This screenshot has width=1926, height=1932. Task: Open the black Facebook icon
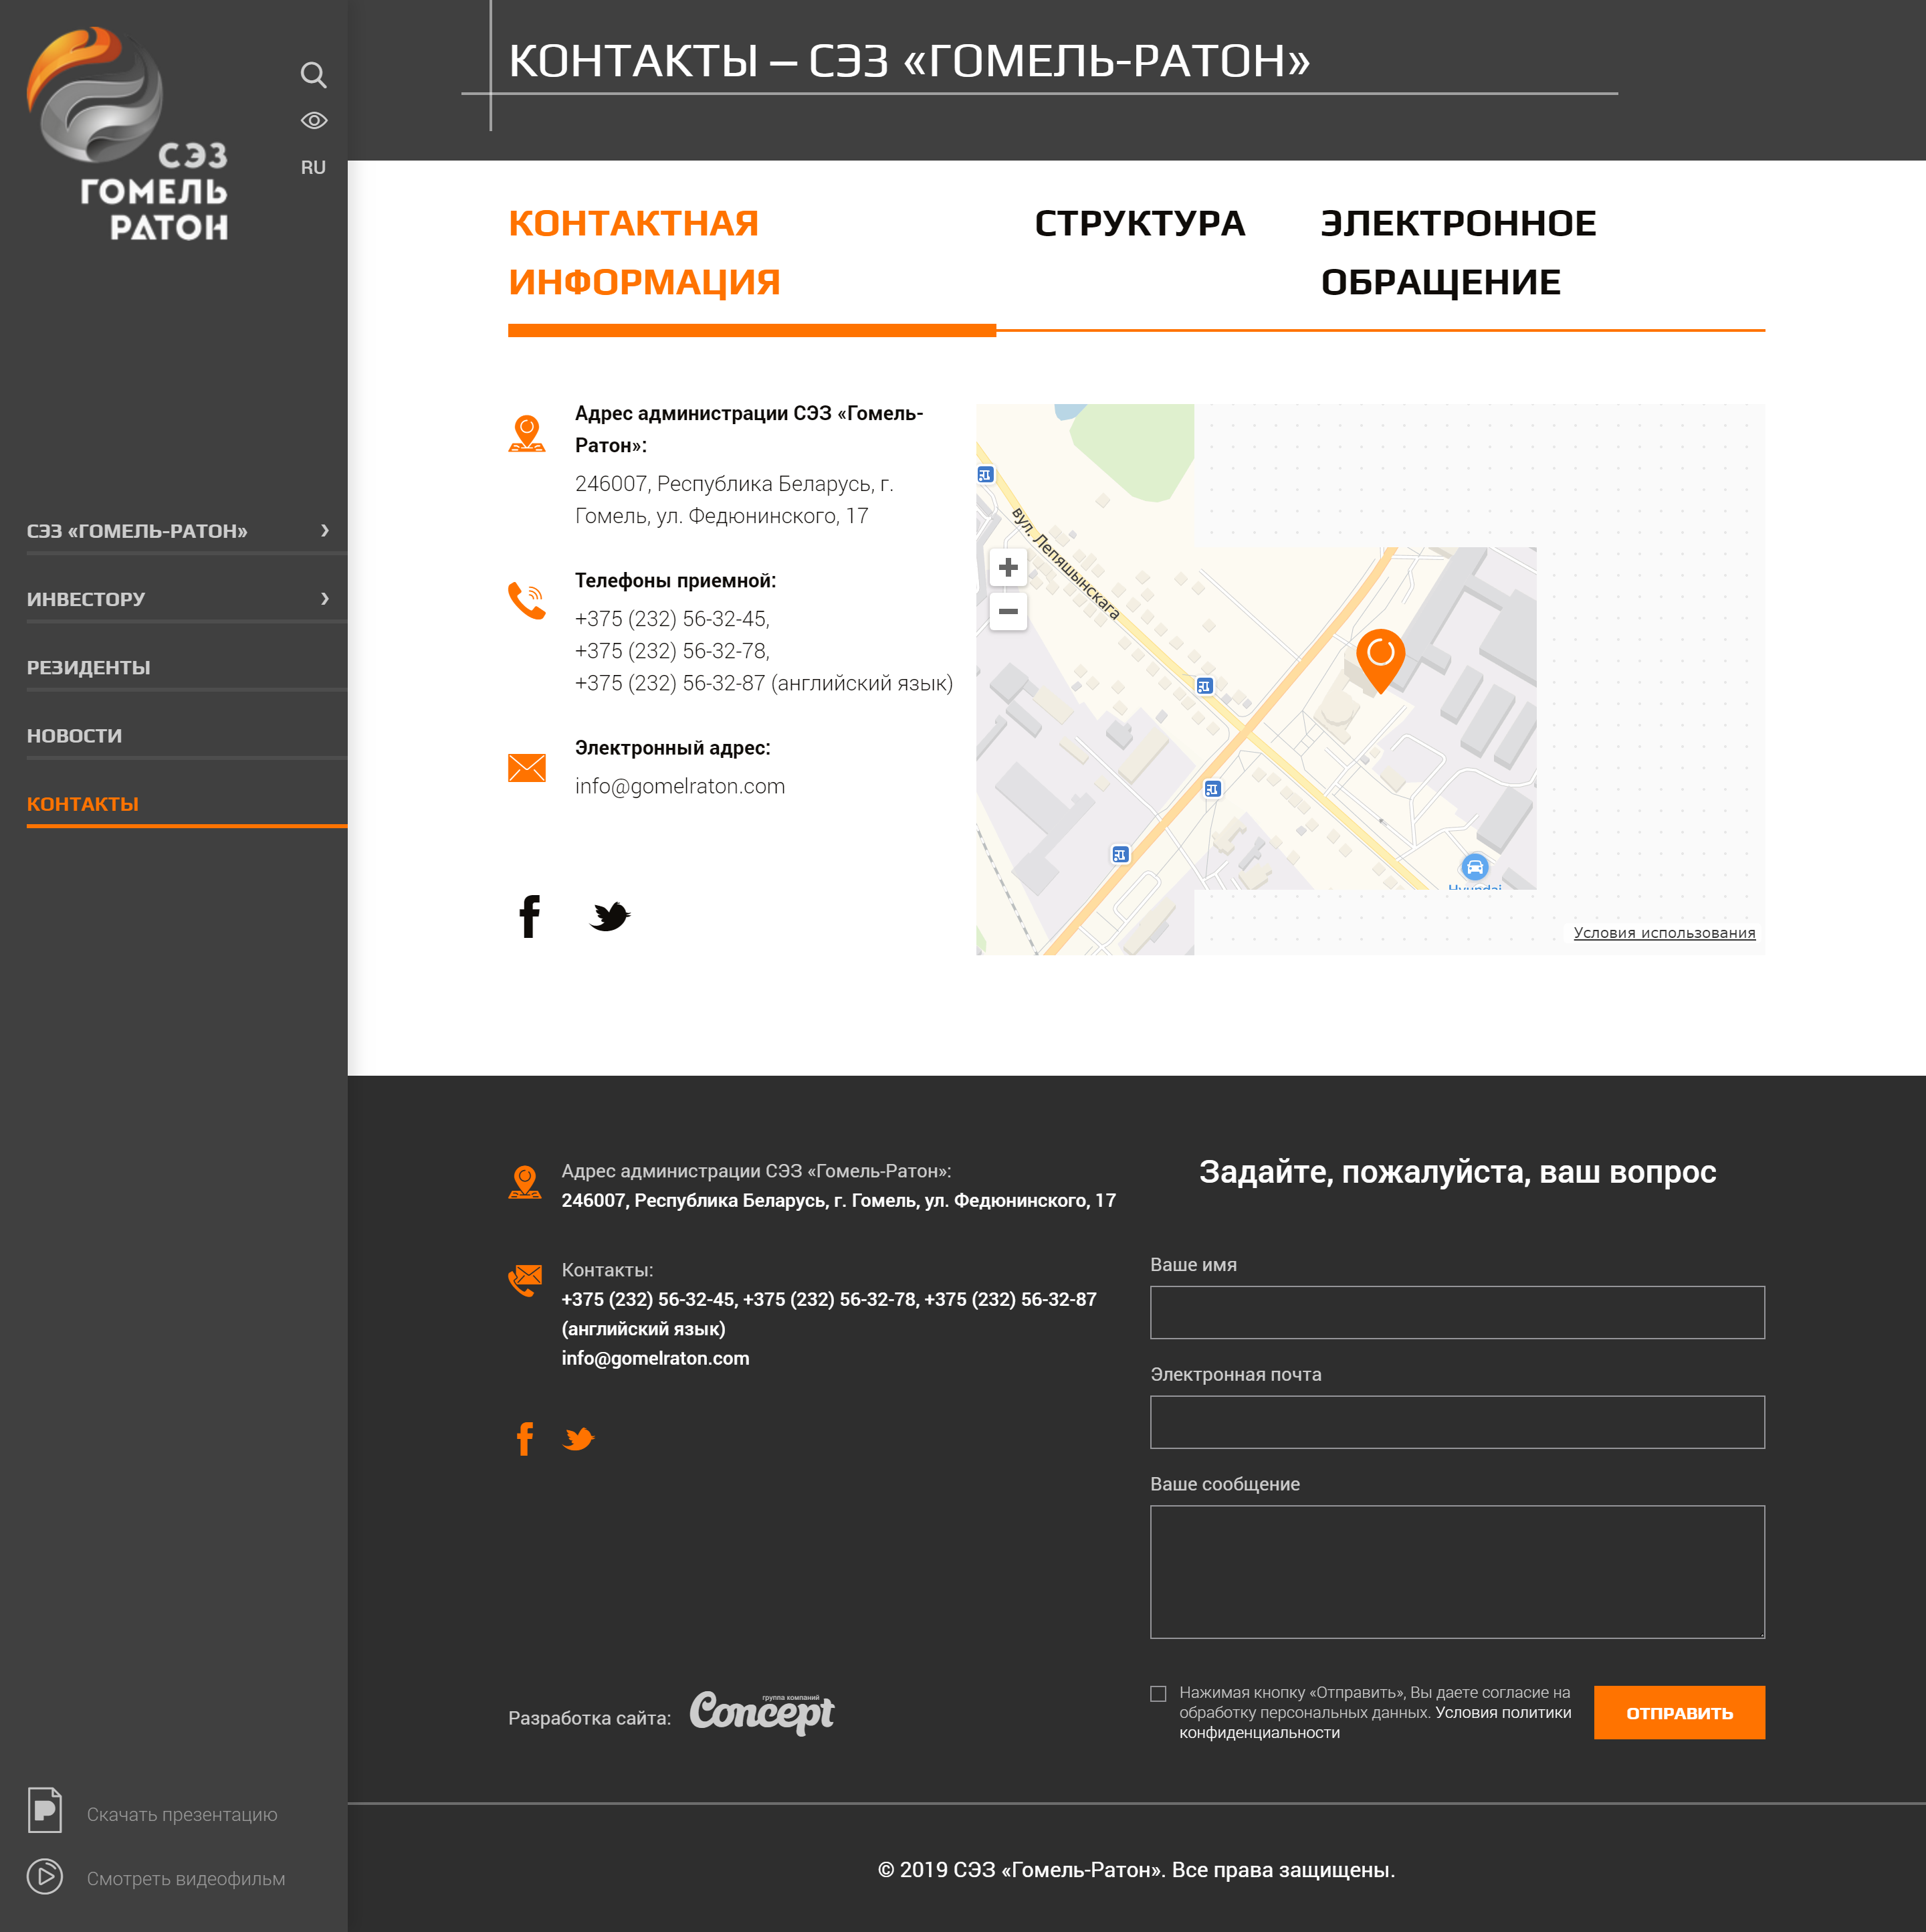(x=530, y=916)
